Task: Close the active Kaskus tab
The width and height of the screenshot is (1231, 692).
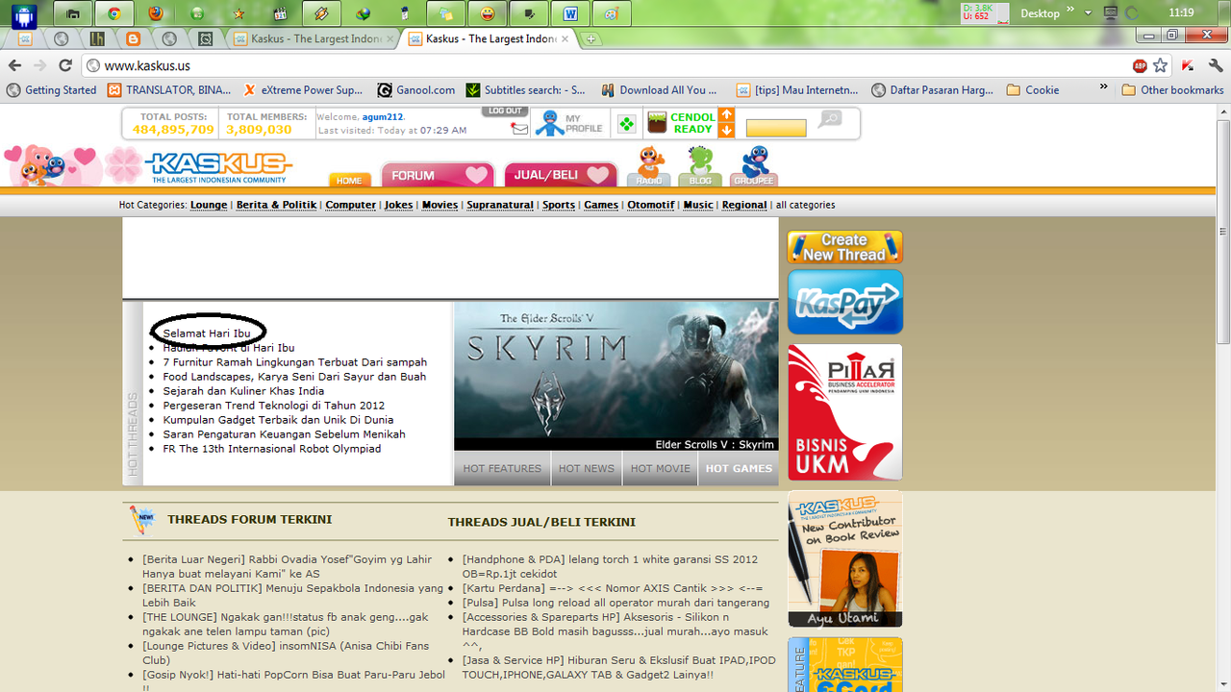Action: (565, 38)
